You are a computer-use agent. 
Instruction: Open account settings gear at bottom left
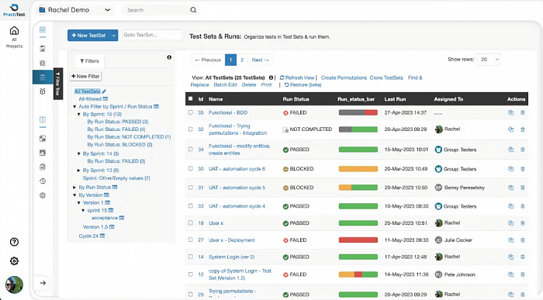pyautogui.click(x=14, y=261)
